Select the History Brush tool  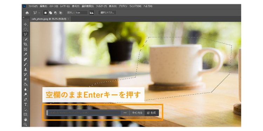pos(25,74)
